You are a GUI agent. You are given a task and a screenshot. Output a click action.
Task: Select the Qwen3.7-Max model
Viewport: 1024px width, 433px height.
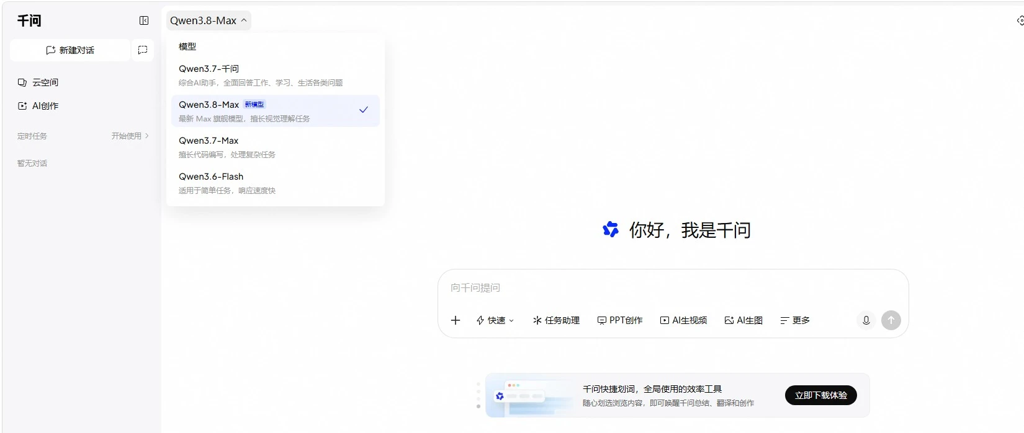pyautogui.click(x=275, y=147)
